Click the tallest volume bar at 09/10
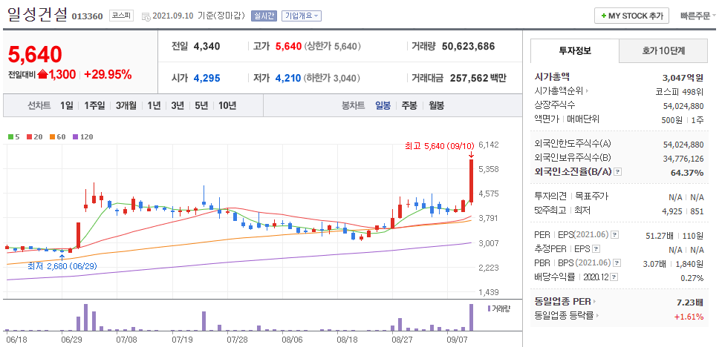 471,317
